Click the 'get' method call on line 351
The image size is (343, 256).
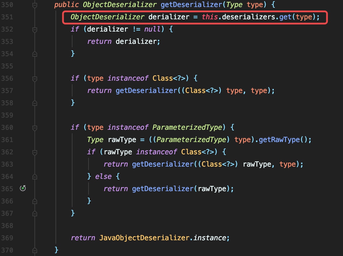tap(285, 17)
